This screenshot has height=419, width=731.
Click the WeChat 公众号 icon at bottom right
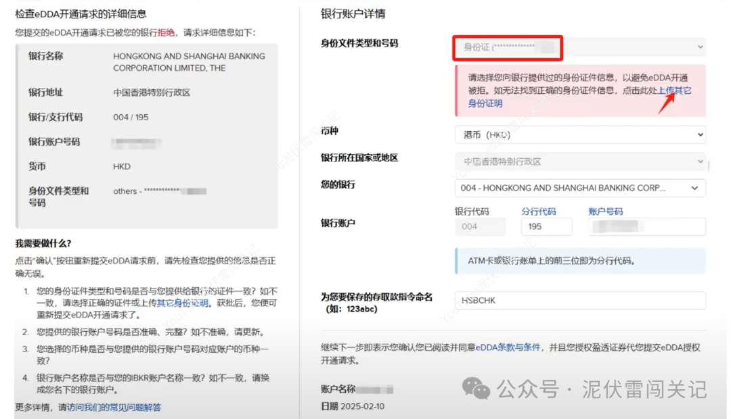coord(477,389)
